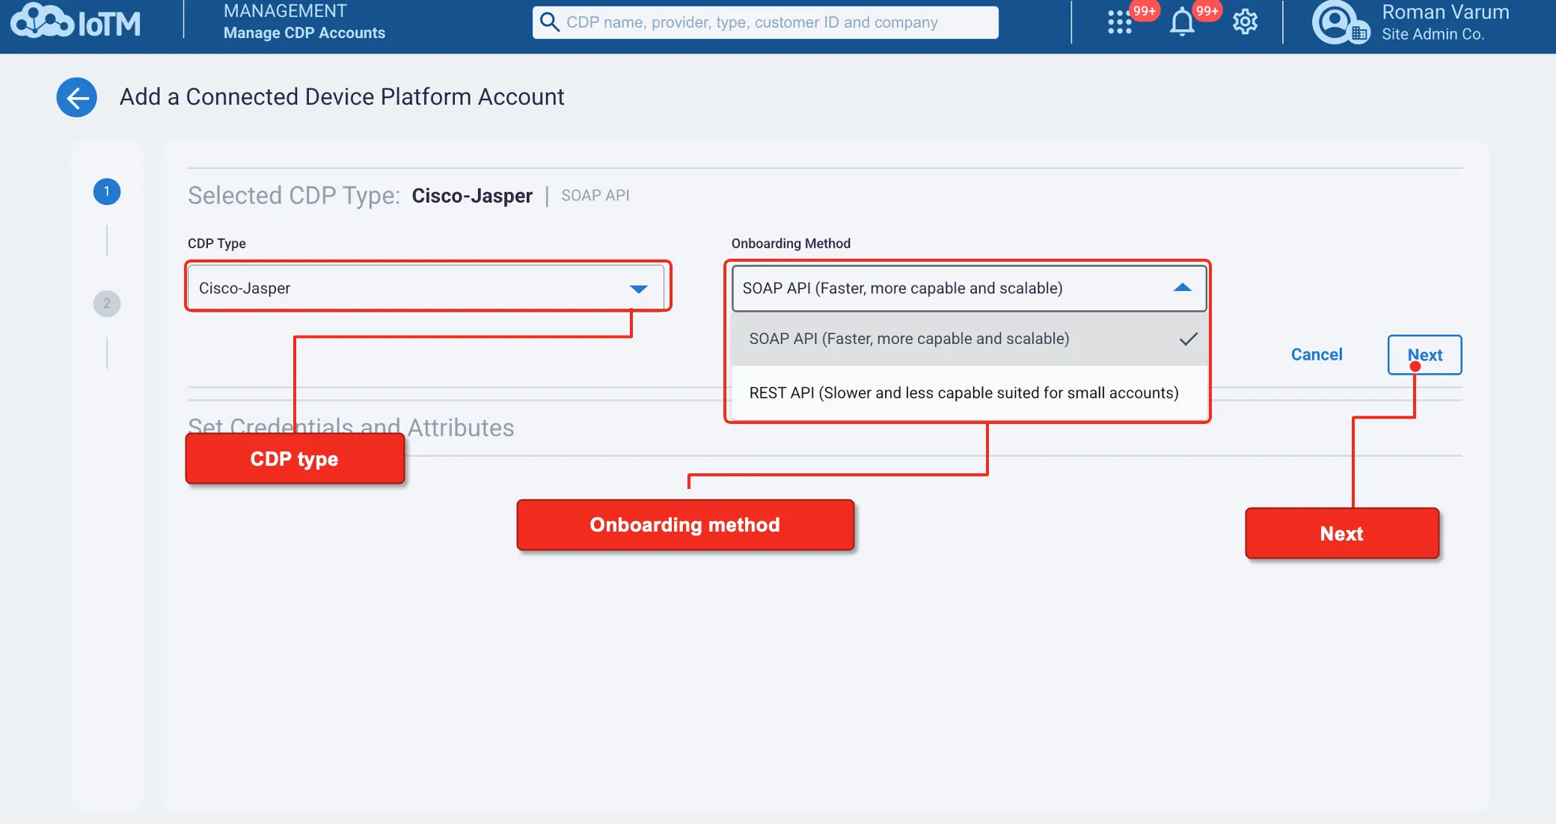Screen dimensions: 1556x824
Task: Go back using the blue arrow button
Action: pos(77,97)
